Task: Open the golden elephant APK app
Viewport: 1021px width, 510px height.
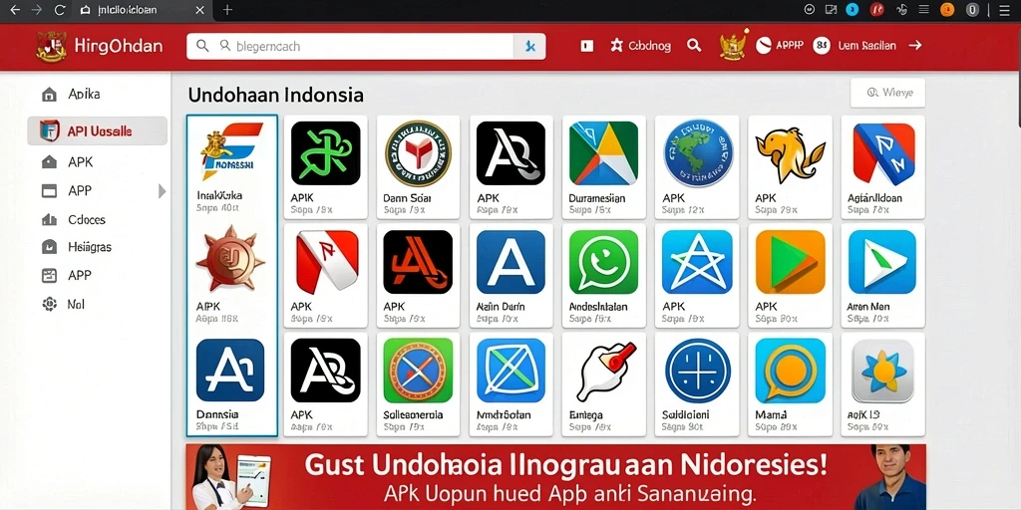Action: coord(790,166)
